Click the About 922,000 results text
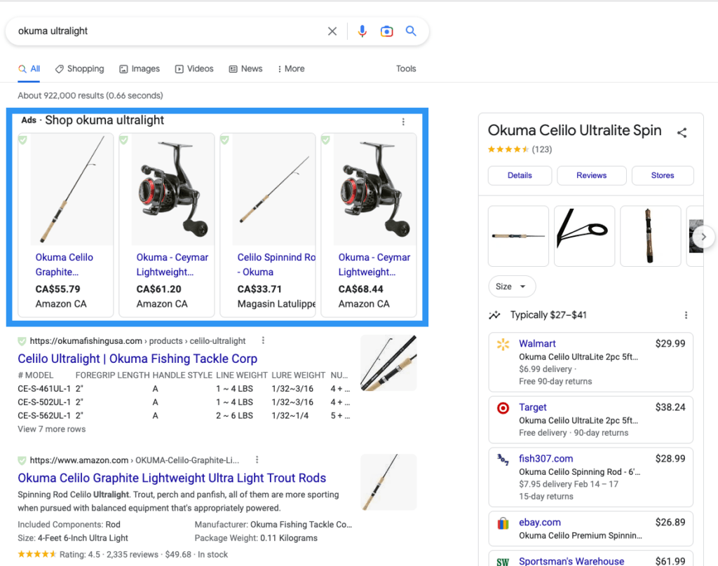718x566 pixels. [x=90, y=96]
